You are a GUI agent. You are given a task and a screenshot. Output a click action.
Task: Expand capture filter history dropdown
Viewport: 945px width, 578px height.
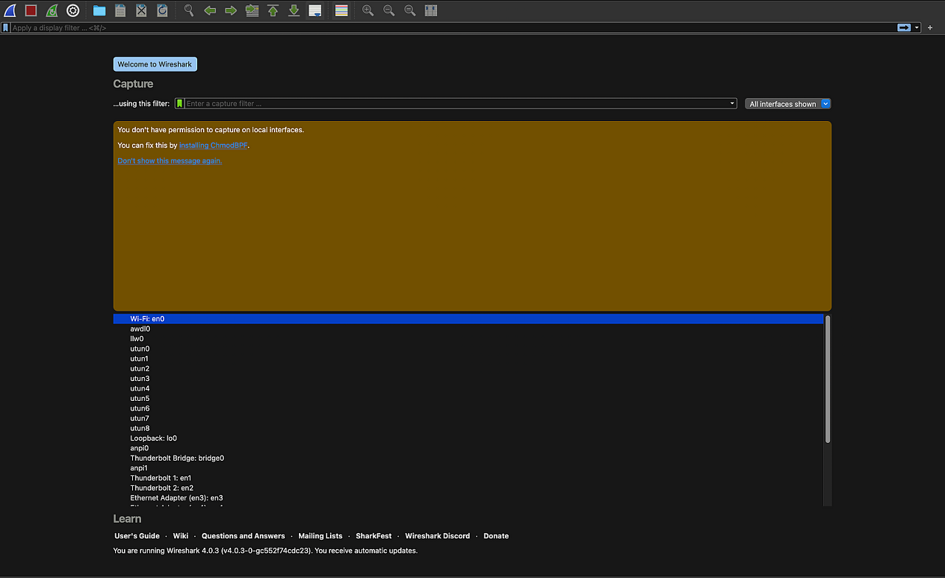pos(732,103)
